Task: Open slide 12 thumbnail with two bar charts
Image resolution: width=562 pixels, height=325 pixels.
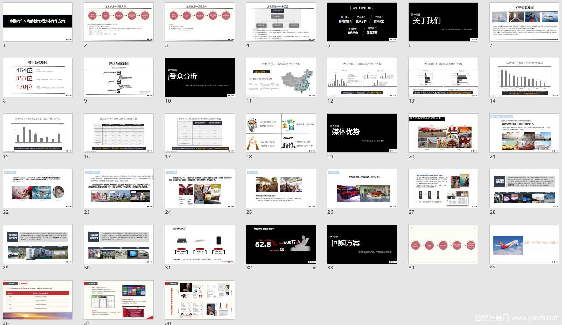Action: pos(362,78)
